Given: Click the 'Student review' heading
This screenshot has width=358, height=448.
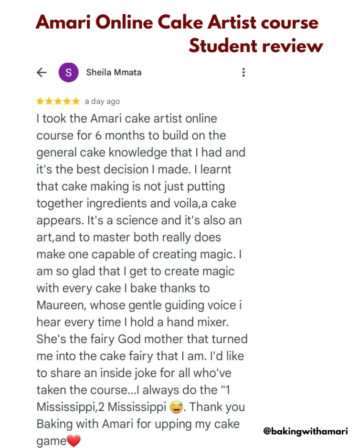Looking at the screenshot, I should 255,46.
